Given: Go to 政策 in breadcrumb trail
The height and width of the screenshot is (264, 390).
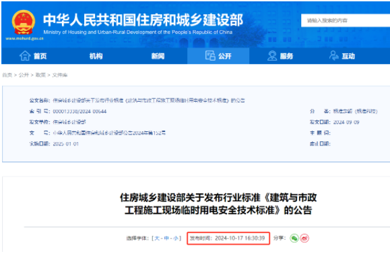Looking at the screenshot, I should pos(40,75).
